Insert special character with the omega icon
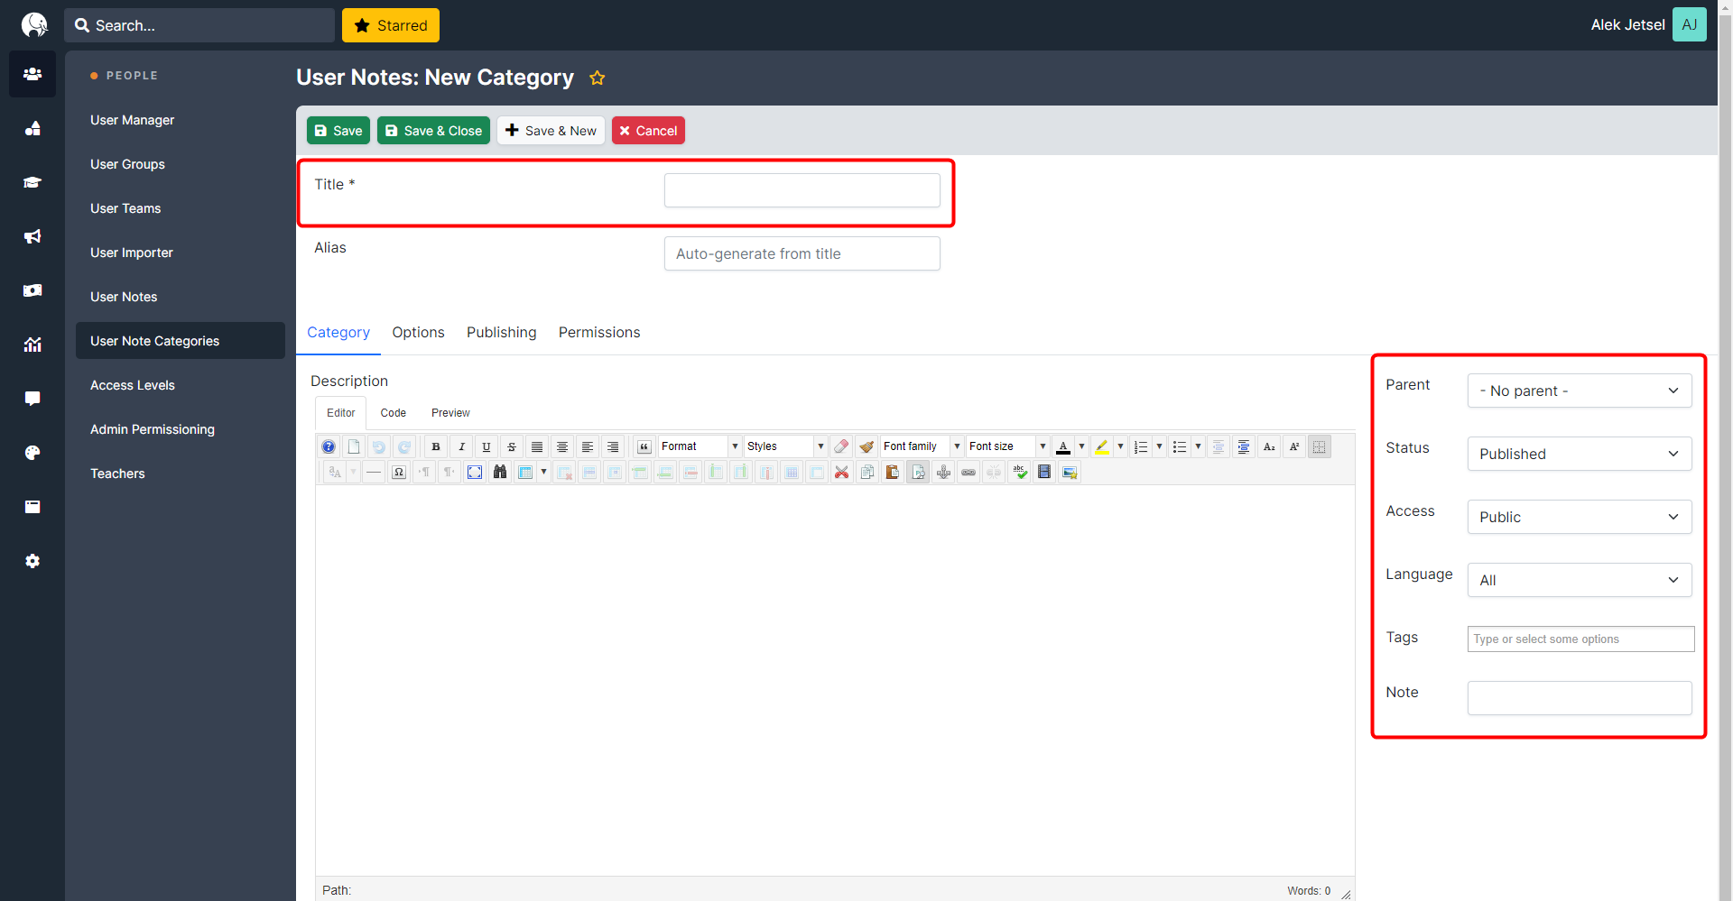Screen dimensions: 1733x901 click(x=399, y=472)
